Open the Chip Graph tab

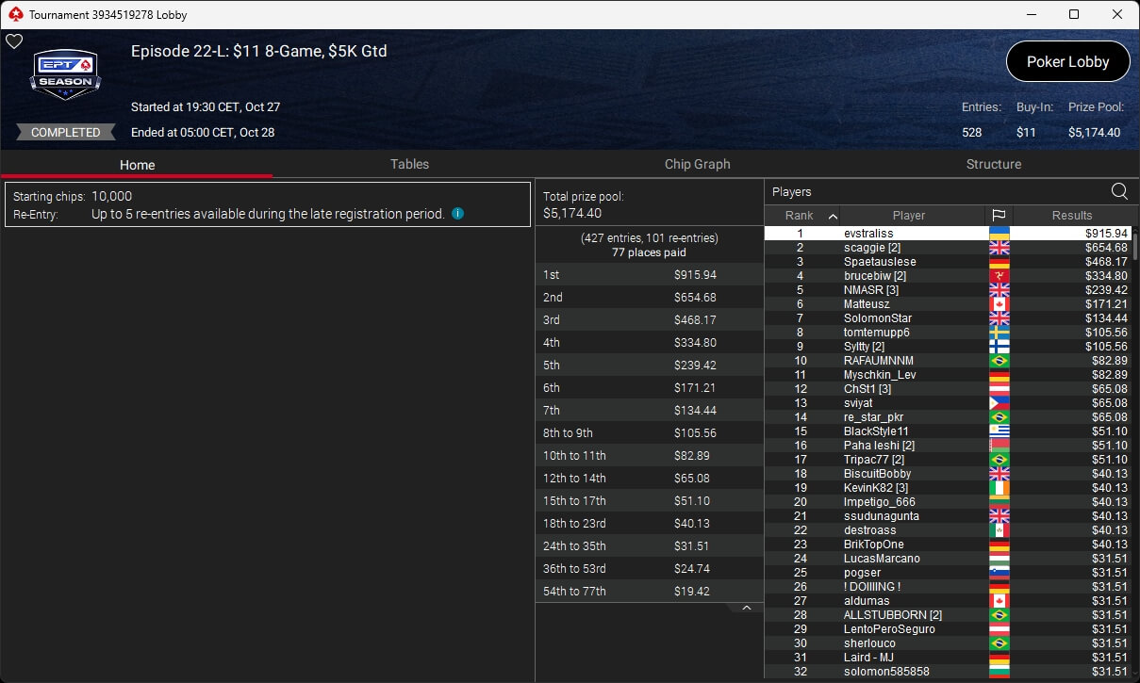(x=697, y=164)
